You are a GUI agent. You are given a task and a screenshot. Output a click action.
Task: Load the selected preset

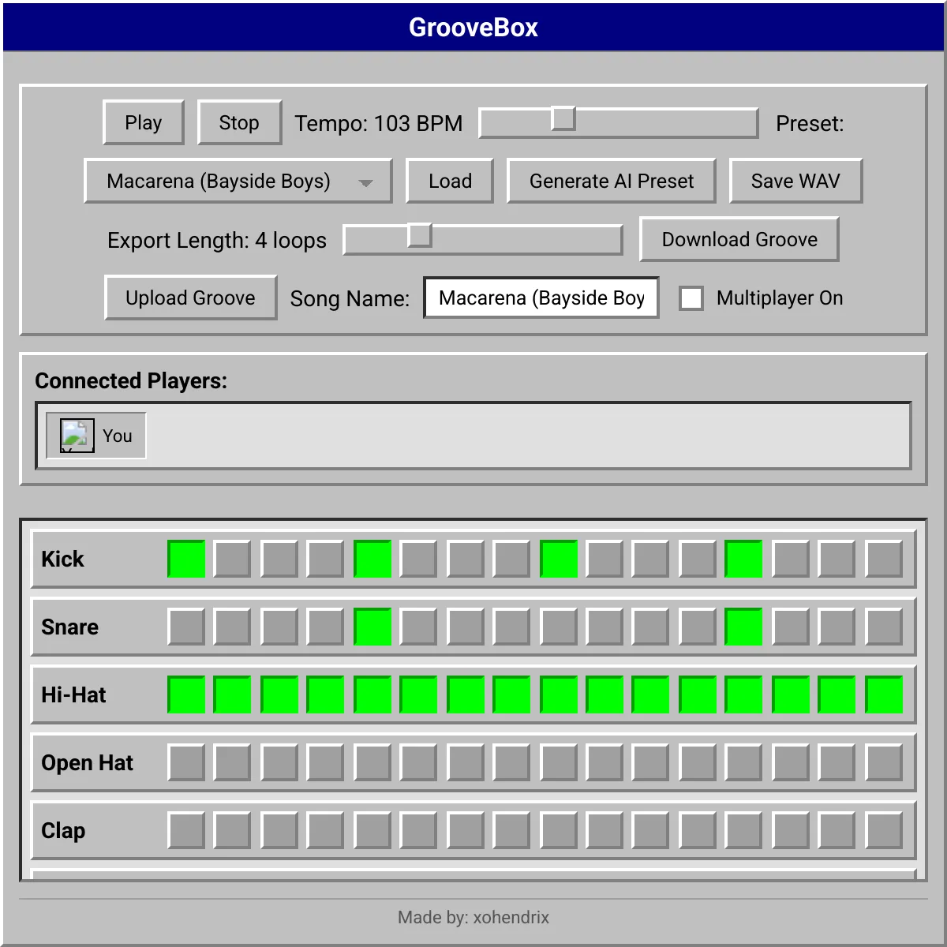click(x=449, y=181)
